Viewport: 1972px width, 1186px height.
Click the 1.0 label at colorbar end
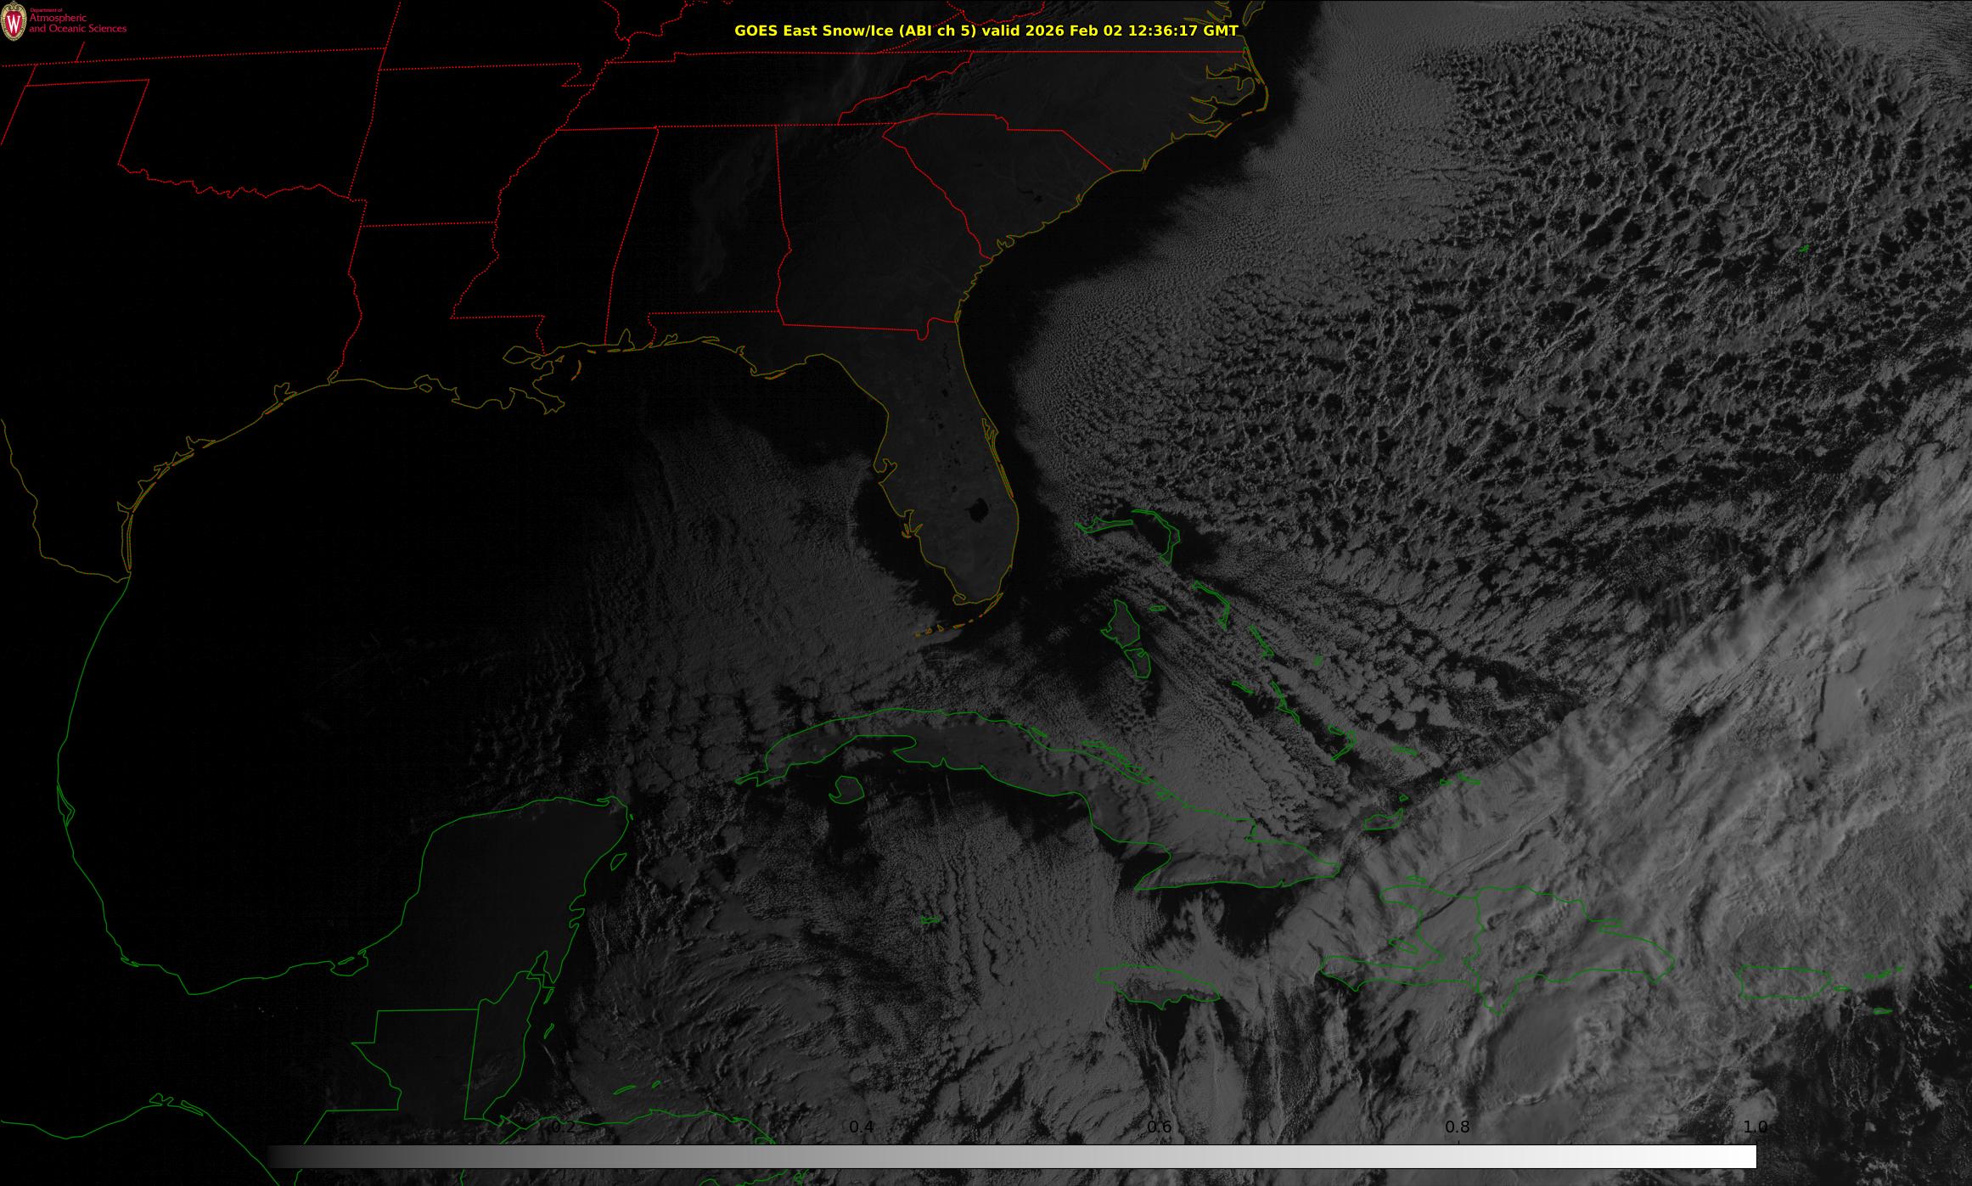tap(1755, 1127)
